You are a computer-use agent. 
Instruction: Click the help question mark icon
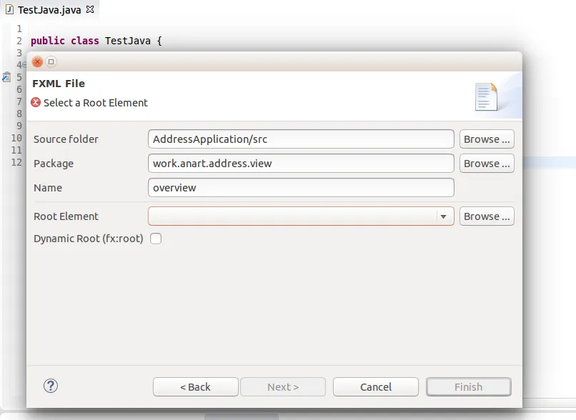point(50,386)
